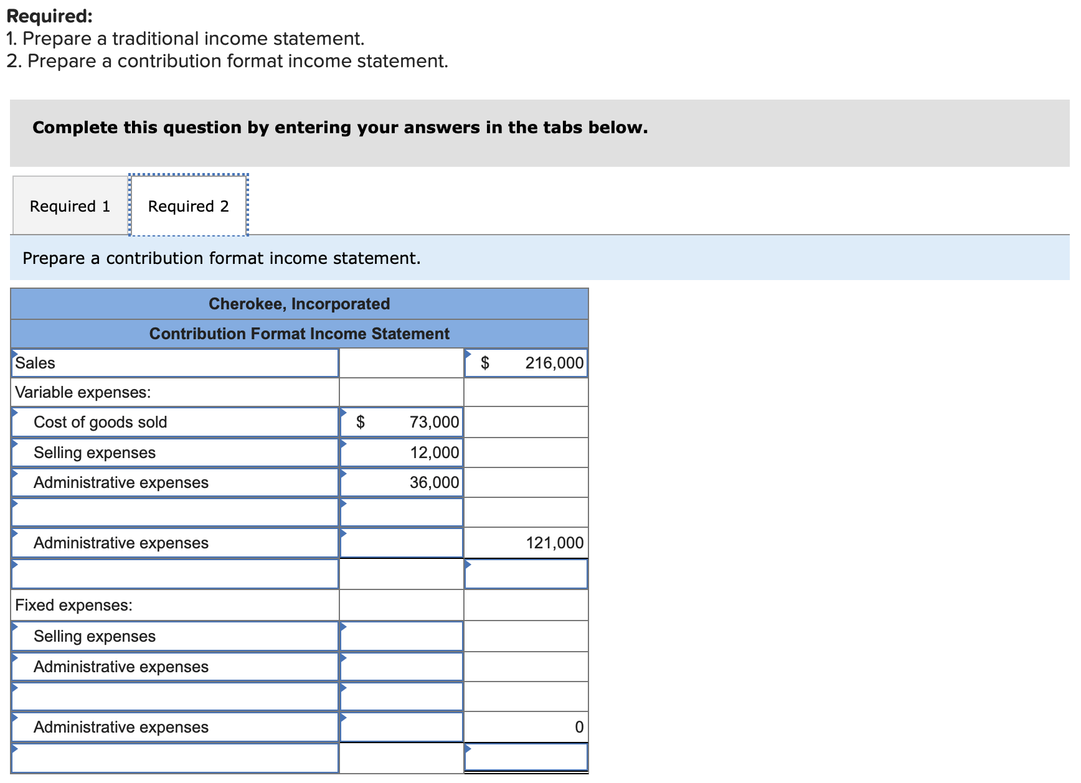The image size is (1081, 783).
Task: Click the fixed Selling expenses amount field
Action: [x=402, y=636]
